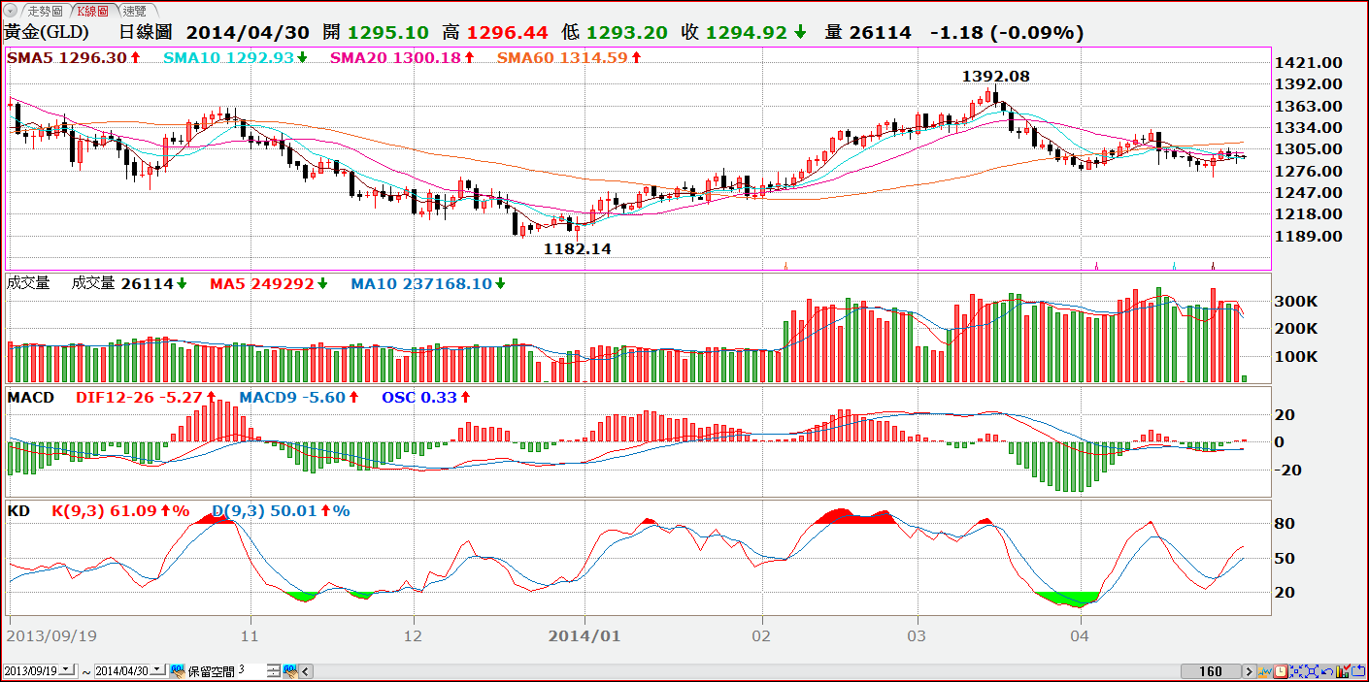1369x682 pixels.
Task: Click the 成交量 26114 label
Action: (121, 284)
